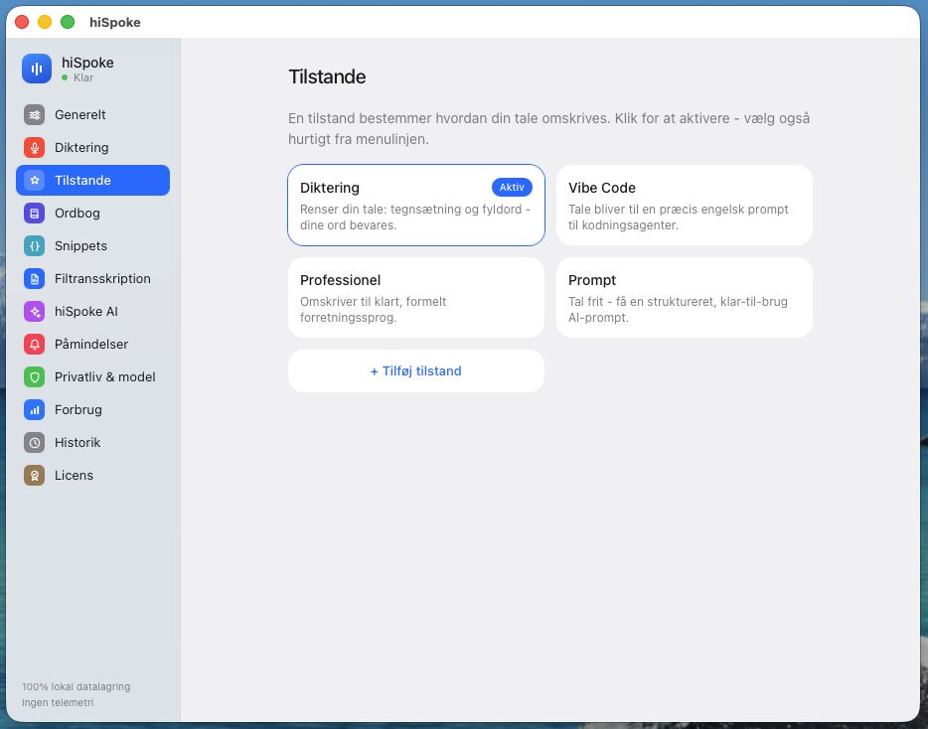Open hiSpoke AI sparkle icon
The image size is (928, 729).
(35, 311)
